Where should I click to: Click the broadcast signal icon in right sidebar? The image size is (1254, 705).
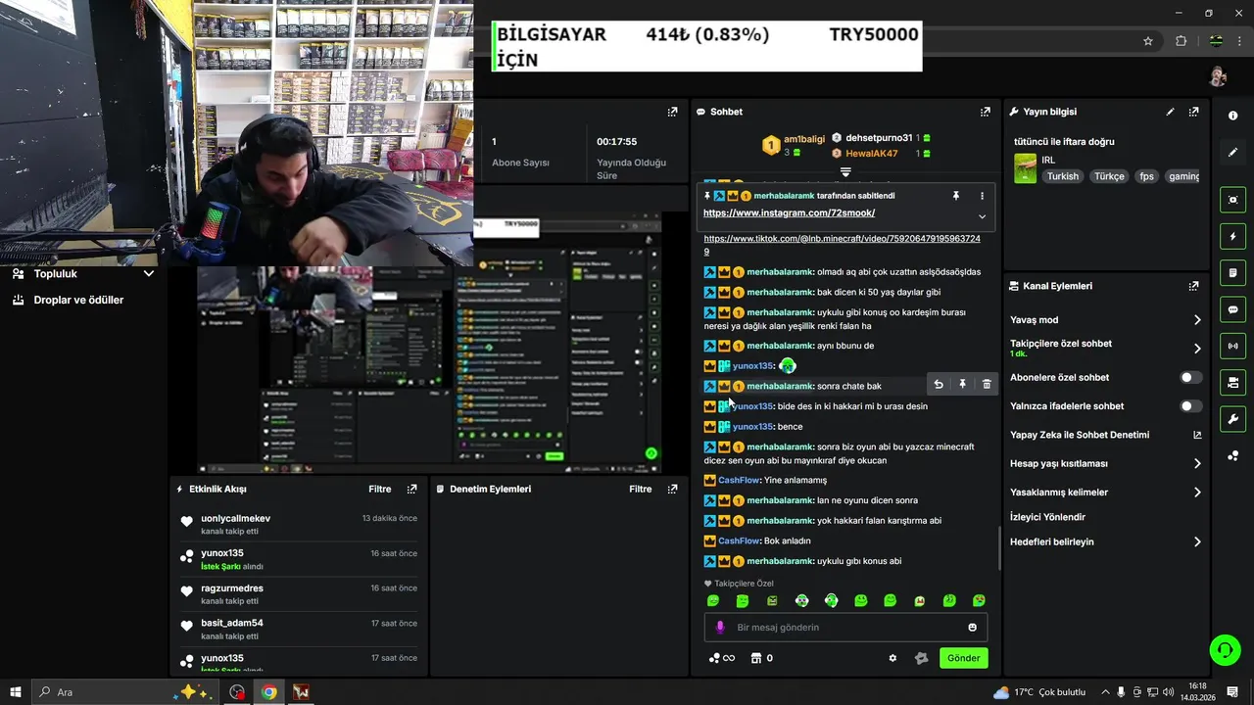click(1232, 346)
